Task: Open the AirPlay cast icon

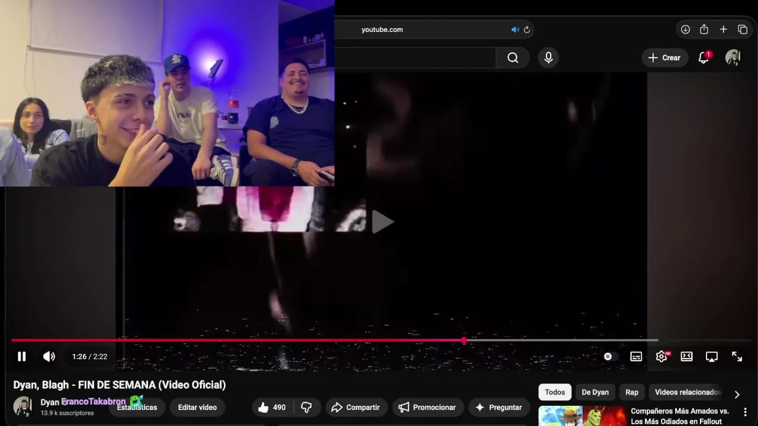Action: pyautogui.click(x=712, y=356)
